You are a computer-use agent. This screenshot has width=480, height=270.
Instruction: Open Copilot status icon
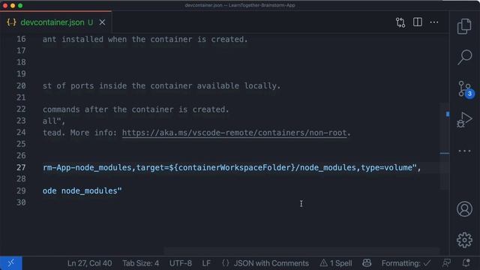[x=367, y=263]
